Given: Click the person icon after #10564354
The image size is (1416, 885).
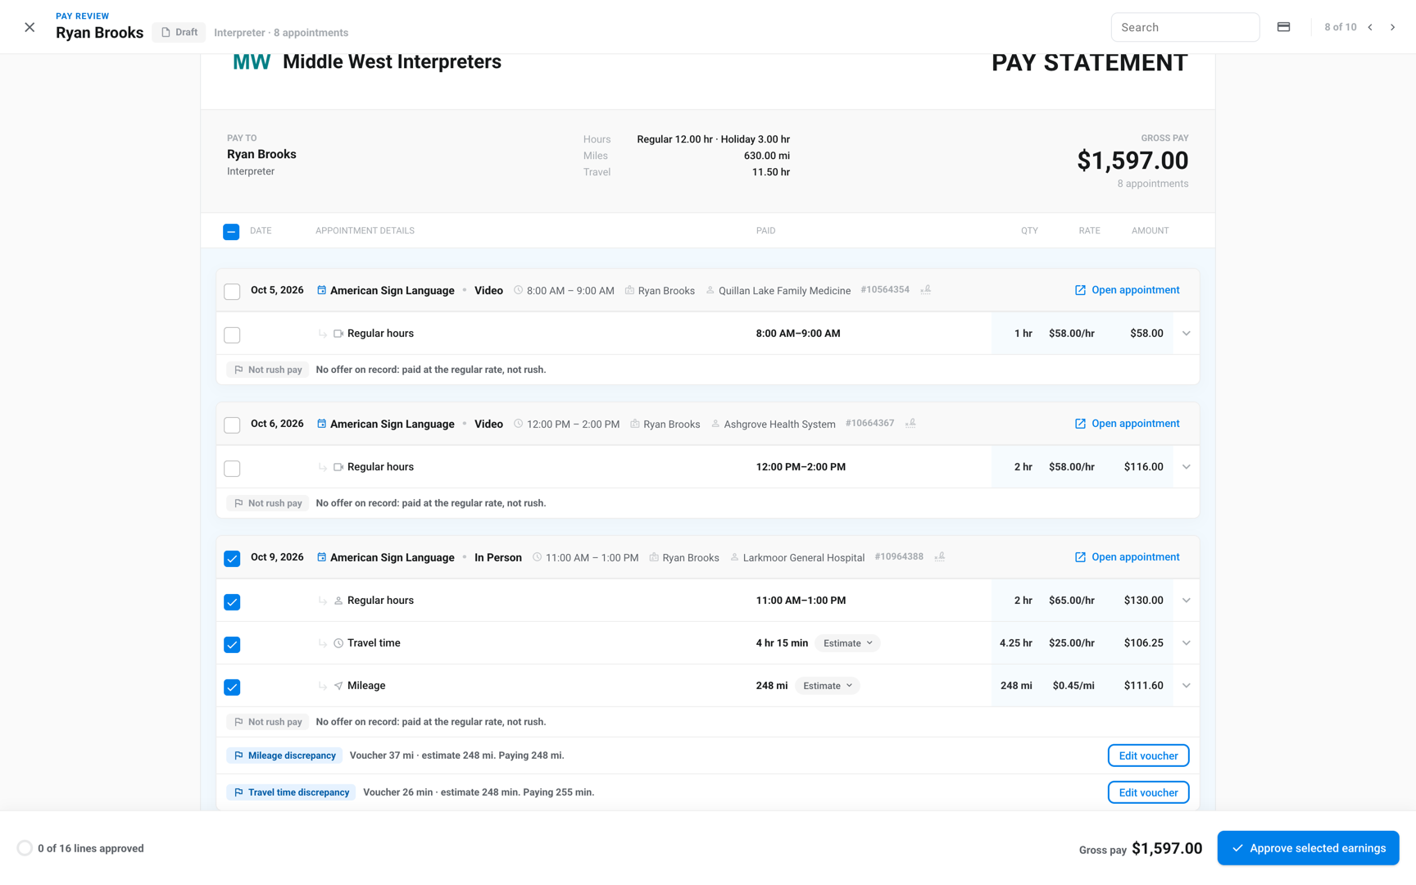Looking at the screenshot, I should click(925, 290).
